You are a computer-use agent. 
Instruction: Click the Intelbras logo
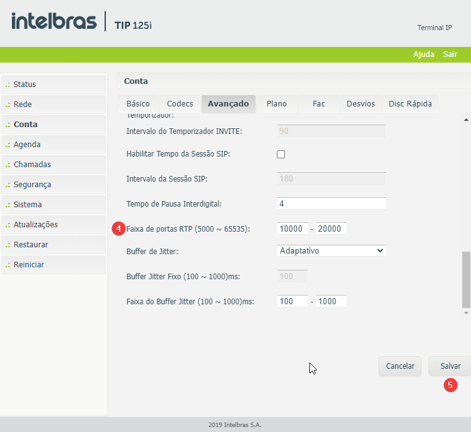point(54,22)
